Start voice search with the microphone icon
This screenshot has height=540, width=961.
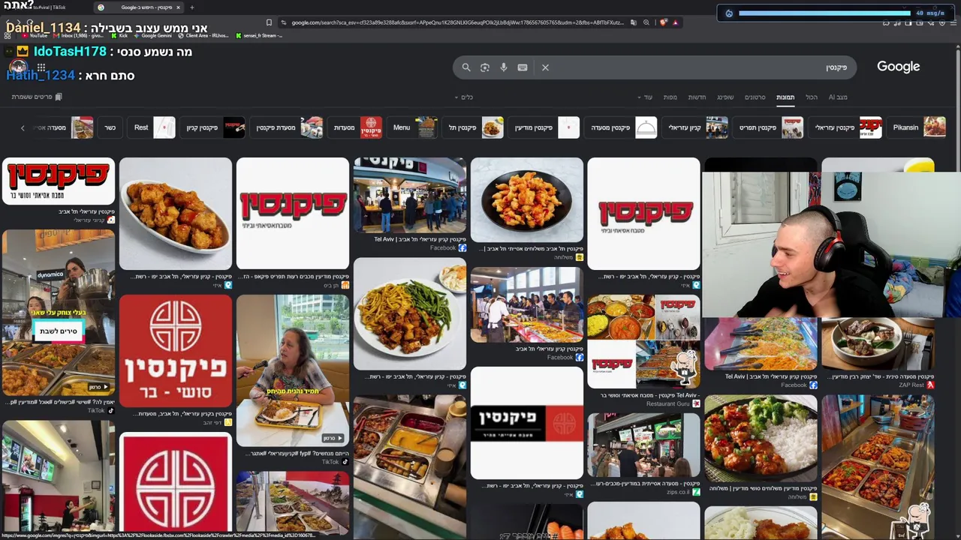click(504, 67)
